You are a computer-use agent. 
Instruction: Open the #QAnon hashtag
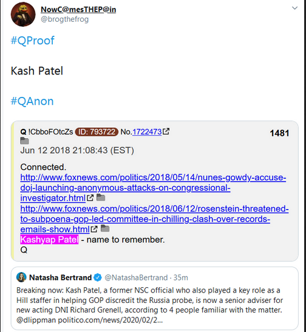click(32, 101)
